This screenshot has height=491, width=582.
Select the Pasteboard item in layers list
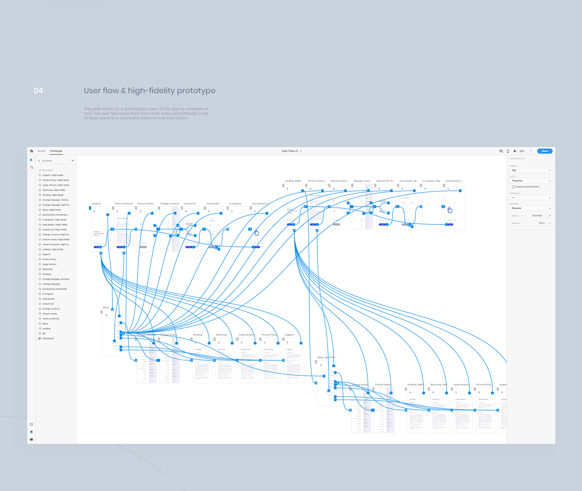pos(48,339)
